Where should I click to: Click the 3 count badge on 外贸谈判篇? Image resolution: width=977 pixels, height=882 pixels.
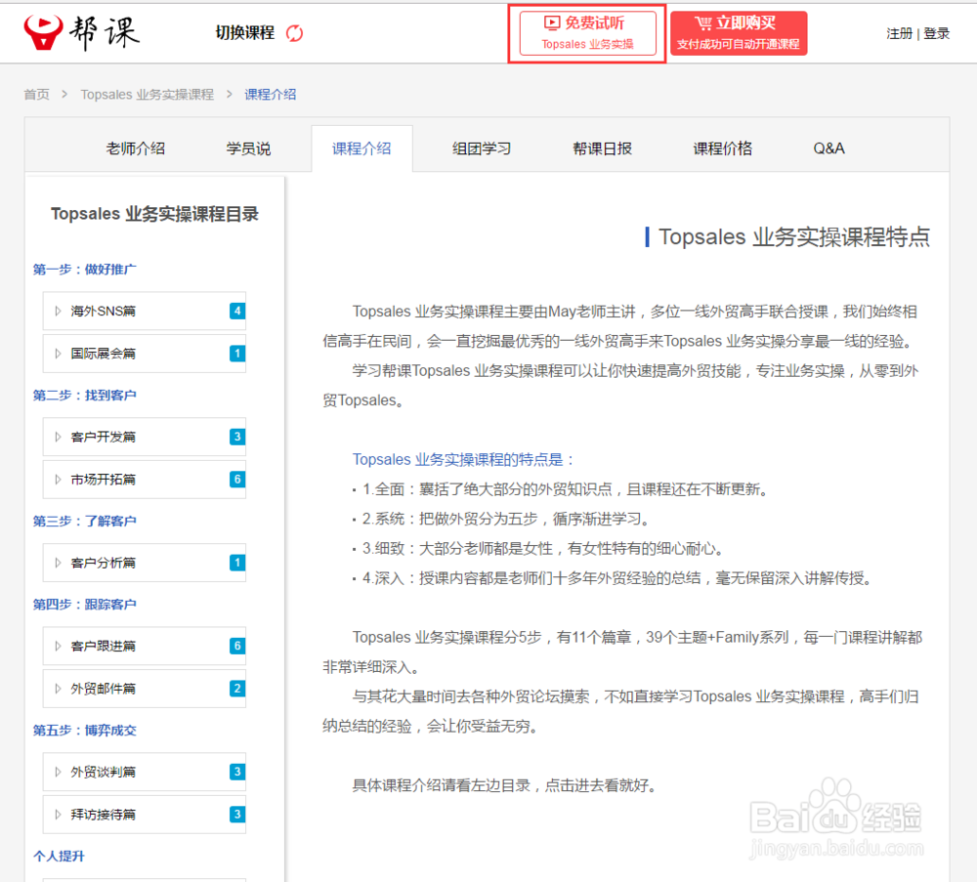(236, 772)
